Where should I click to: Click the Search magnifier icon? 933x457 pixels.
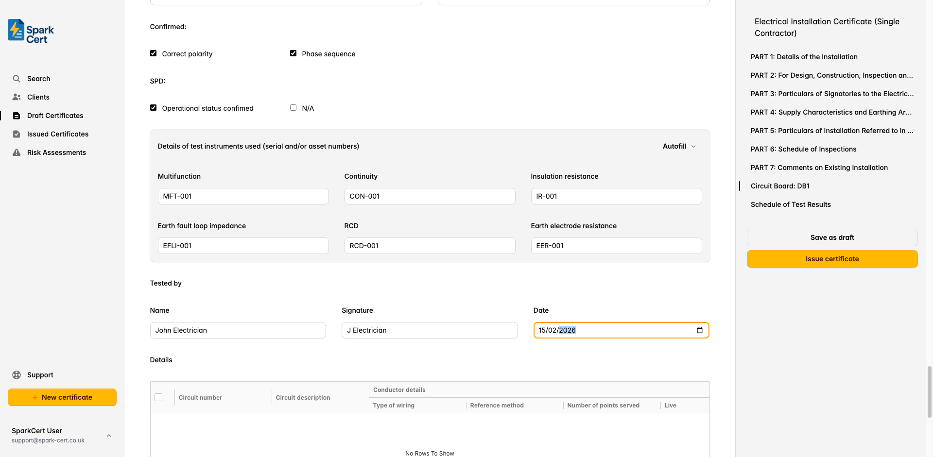(17, 79)
